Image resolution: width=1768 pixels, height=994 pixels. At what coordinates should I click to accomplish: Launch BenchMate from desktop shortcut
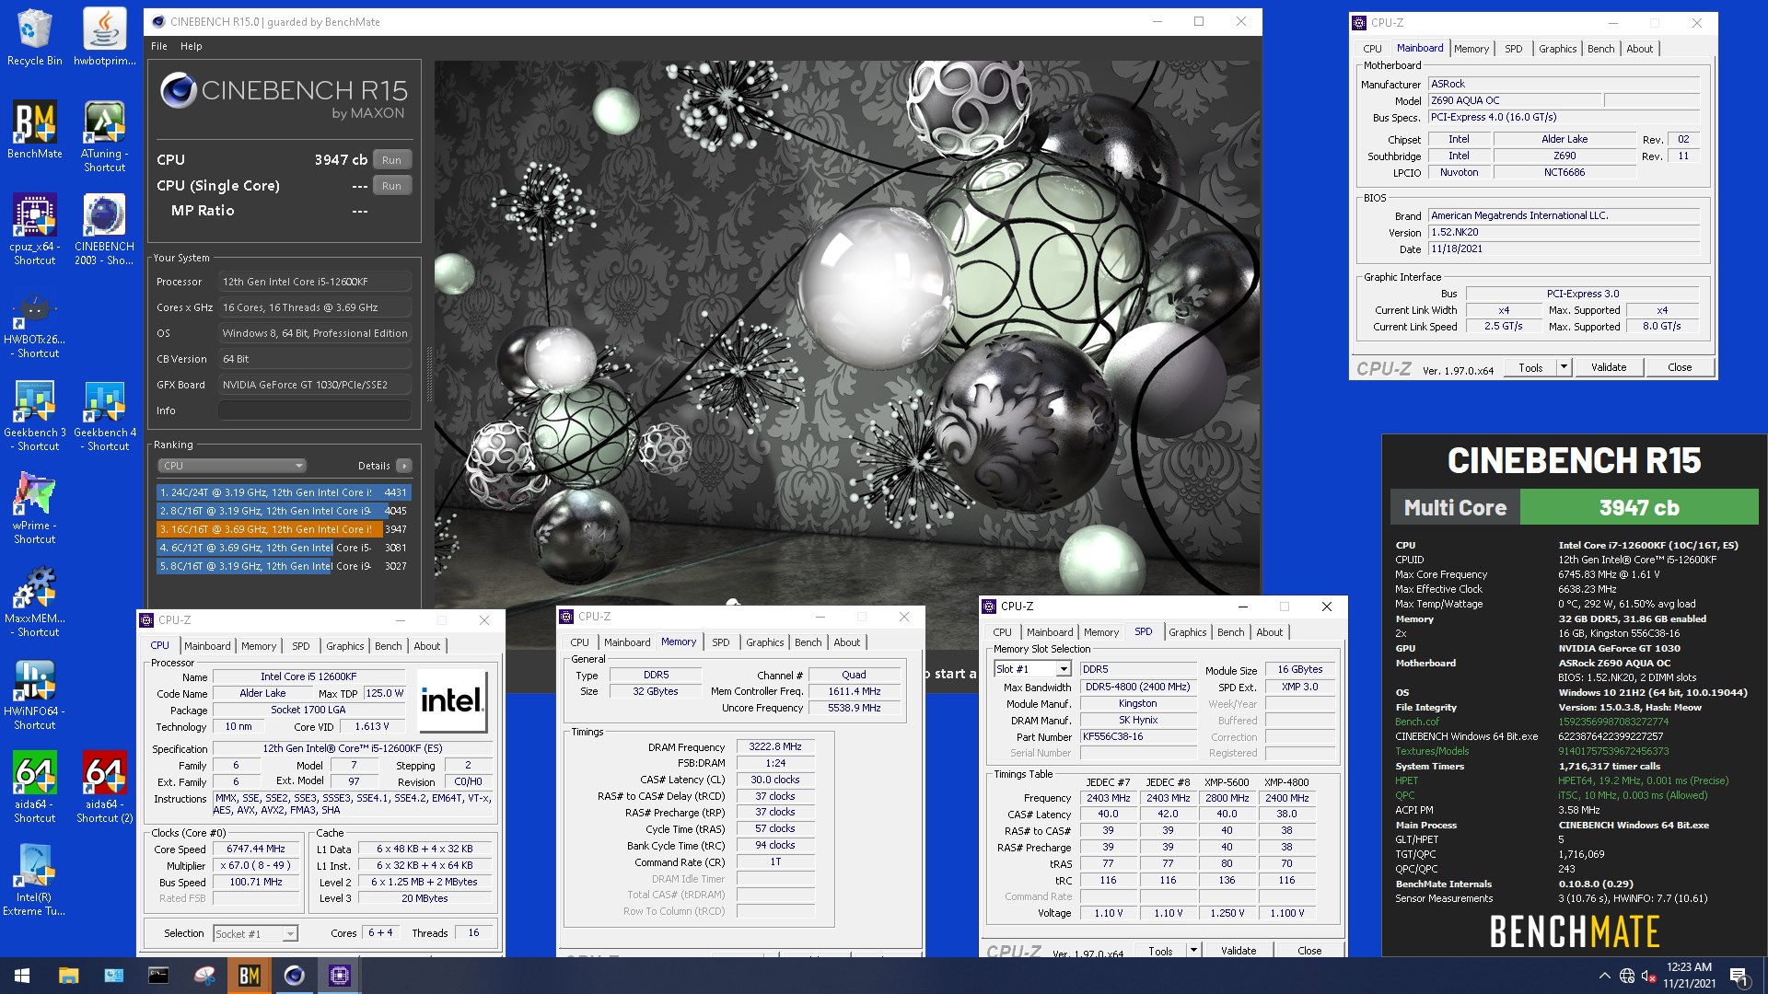(x=34, y=130)
